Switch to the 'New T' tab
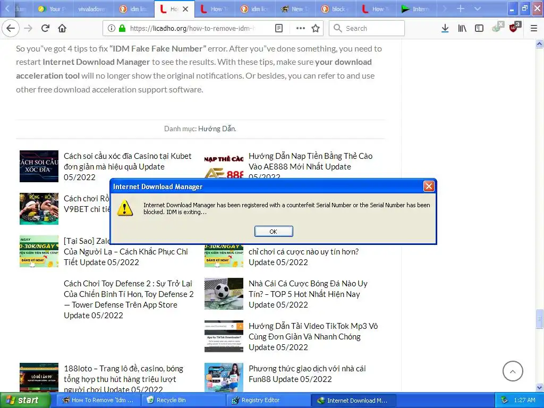Viewport: 544px width, 408px height. [295, 9]
